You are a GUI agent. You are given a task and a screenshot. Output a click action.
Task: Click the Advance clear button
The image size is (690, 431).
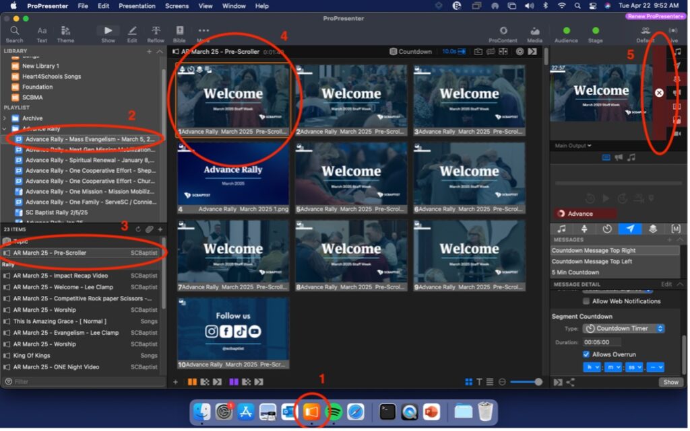pos(586,214)
